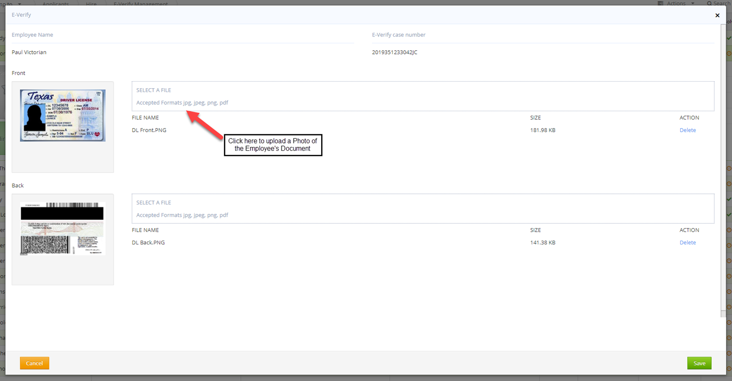Select the DL Front.PNG file name
This screenshot has width=732, height=381.
149,130
